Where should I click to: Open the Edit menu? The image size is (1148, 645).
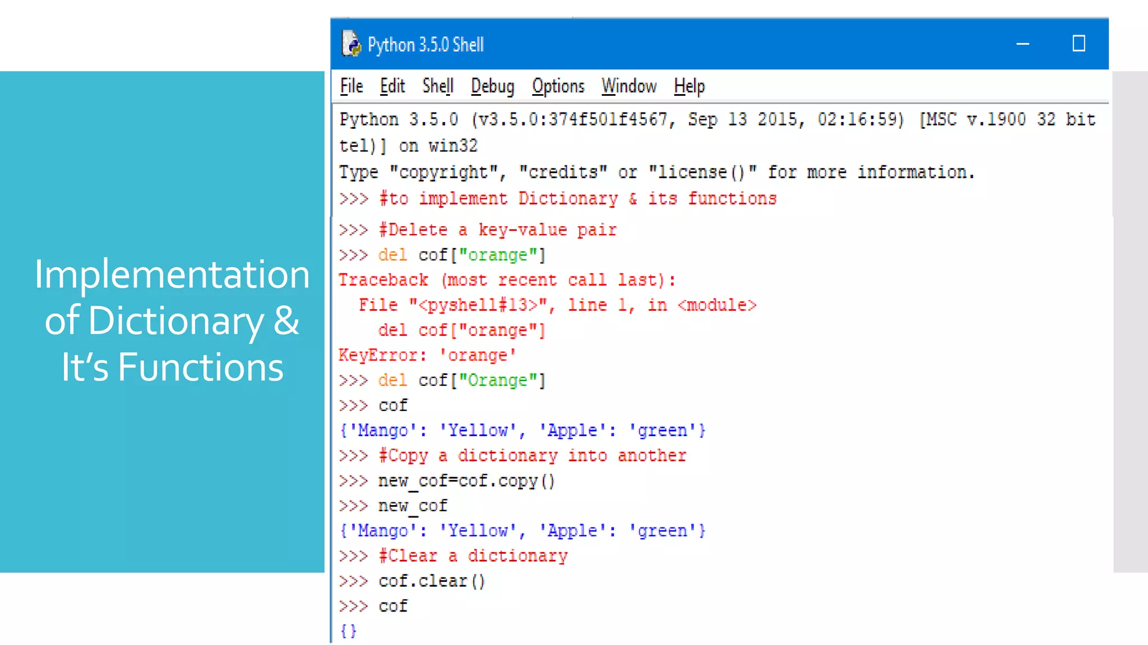pos(392,86)
